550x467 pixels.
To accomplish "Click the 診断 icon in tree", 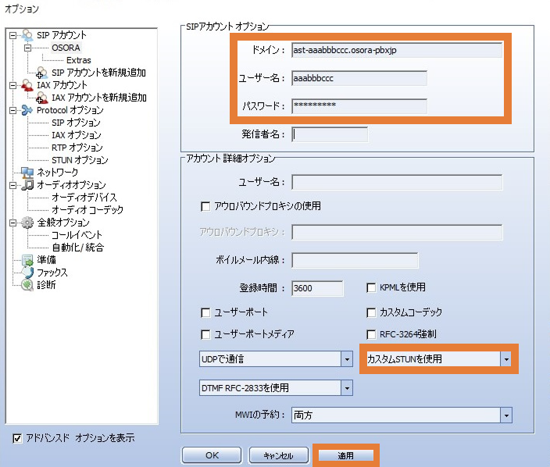I will 28,285.
